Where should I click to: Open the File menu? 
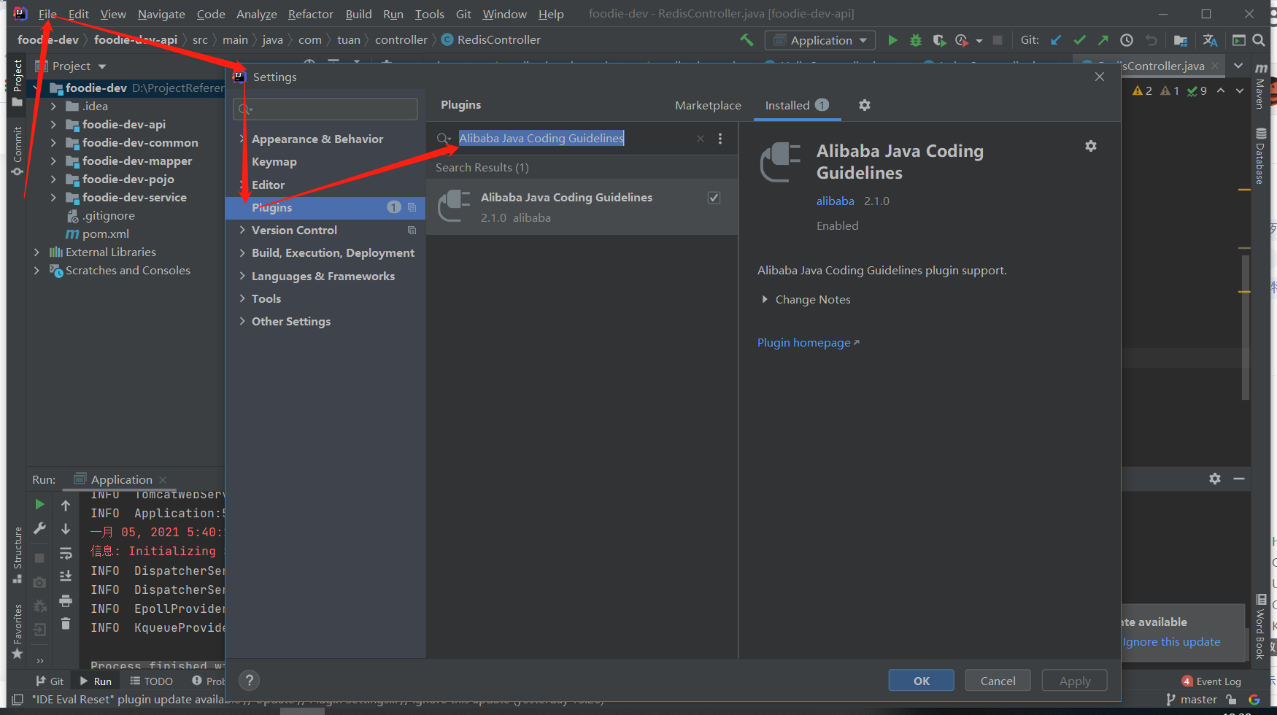tap(47, 14)
